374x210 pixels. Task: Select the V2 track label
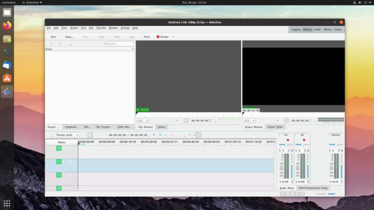[58, 148]
